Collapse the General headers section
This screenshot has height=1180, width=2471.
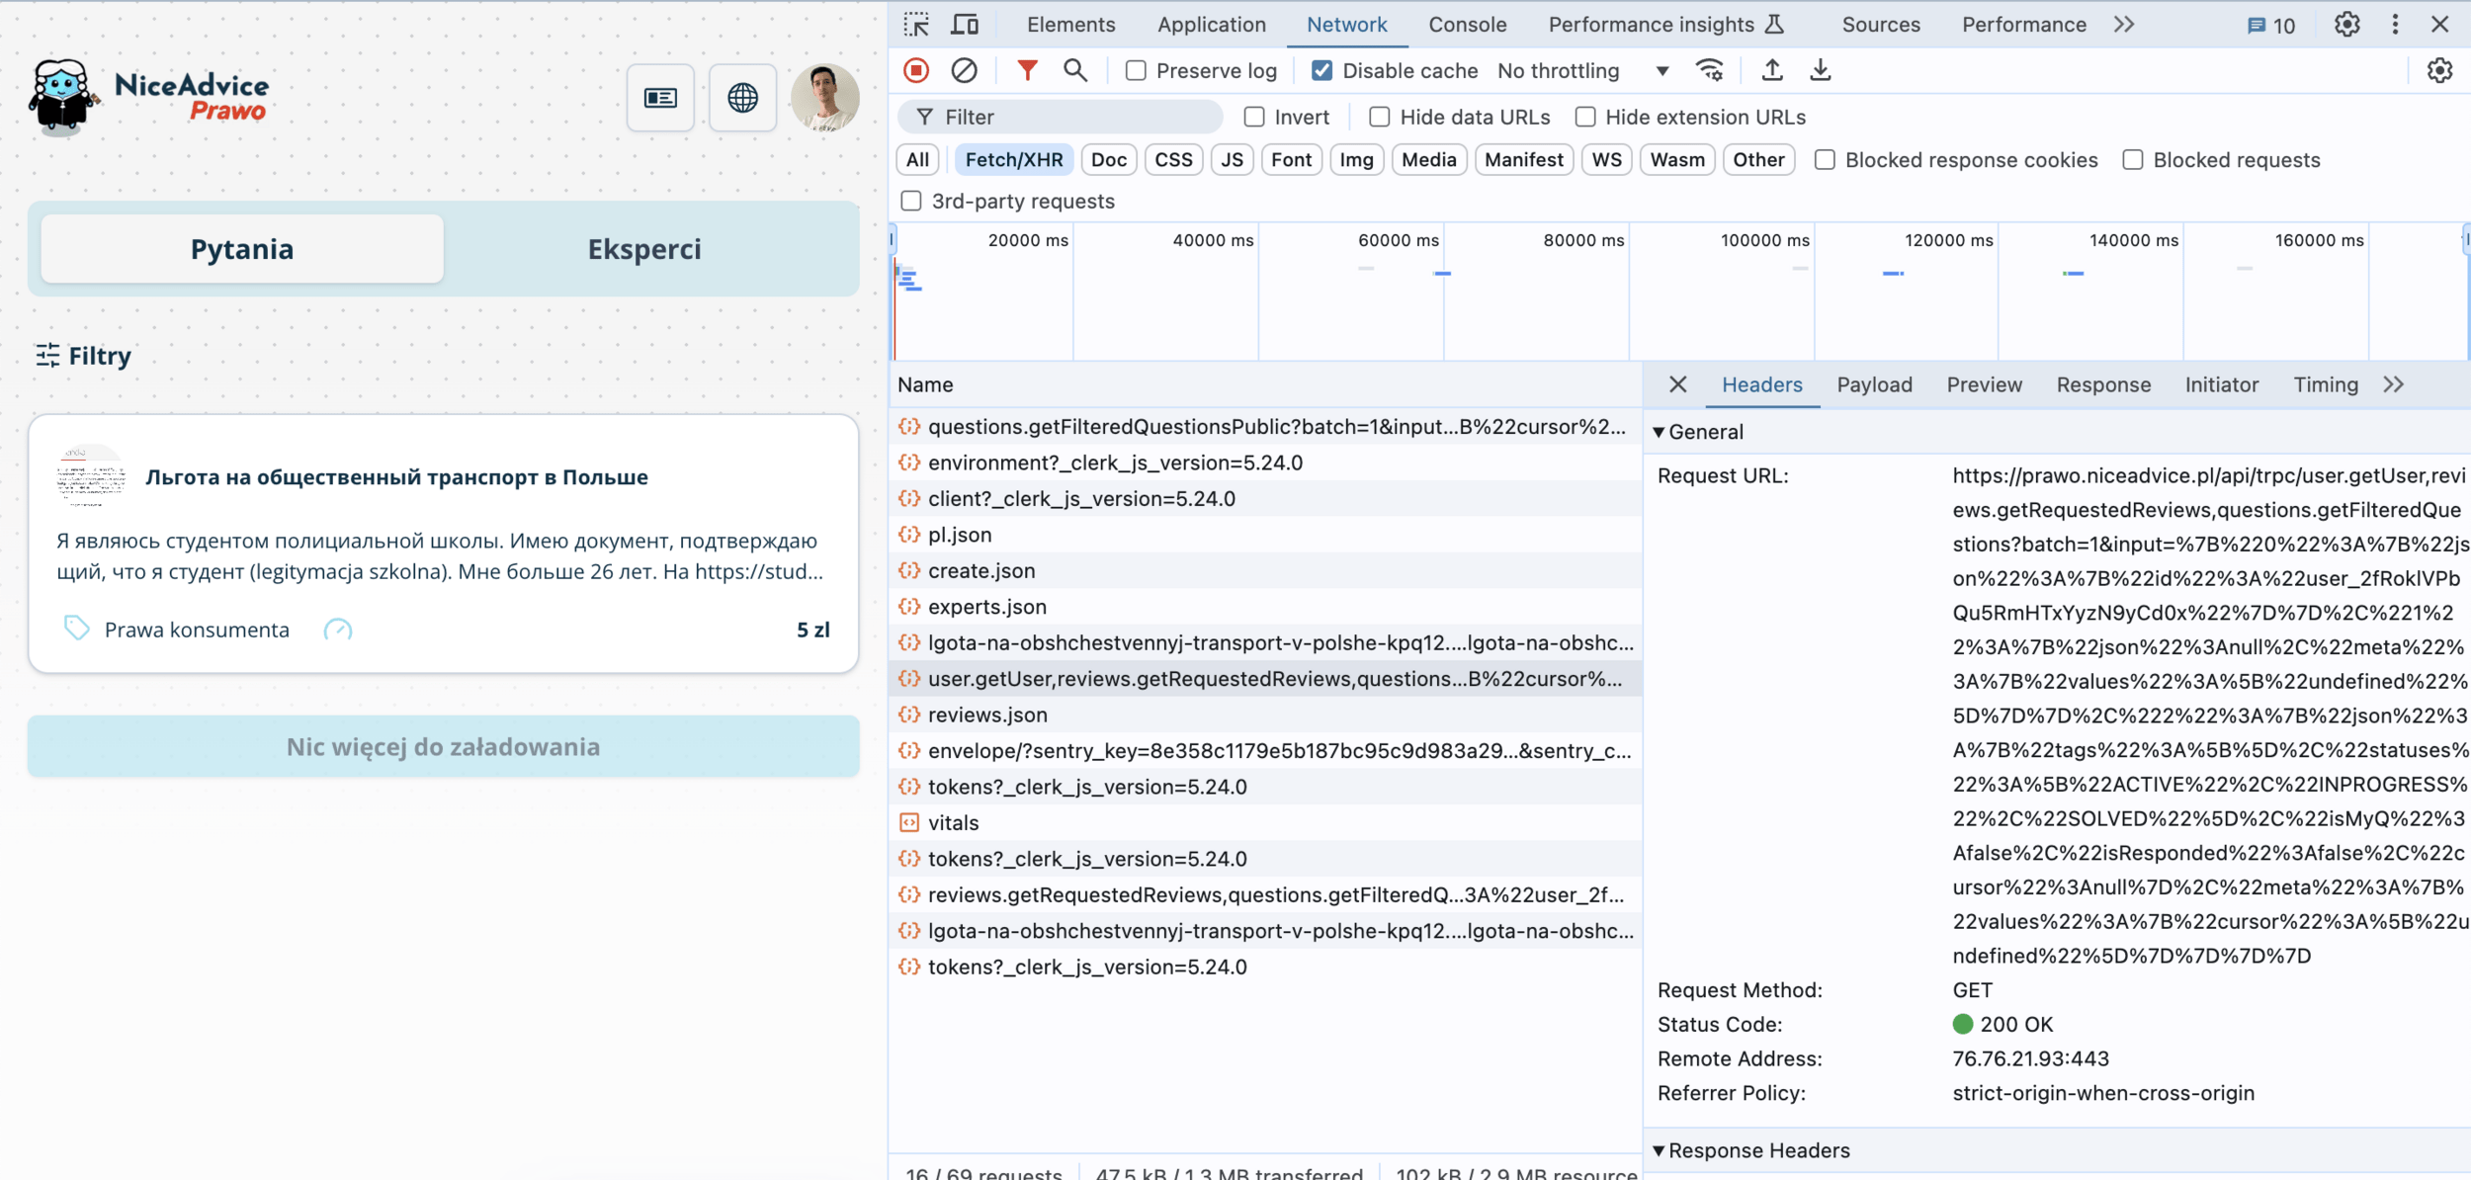click(x=1660, y=432)
